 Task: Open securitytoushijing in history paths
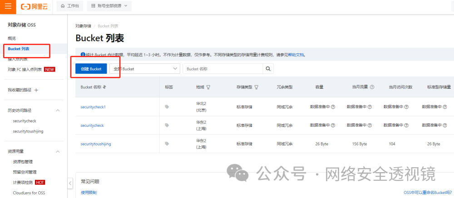click(x=28, y=131)
